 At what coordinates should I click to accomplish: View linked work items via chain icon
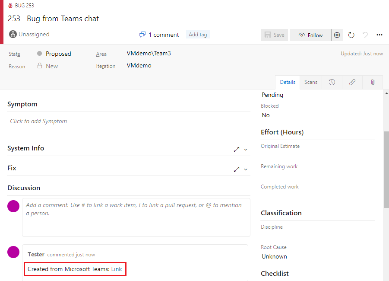point(352,82)
